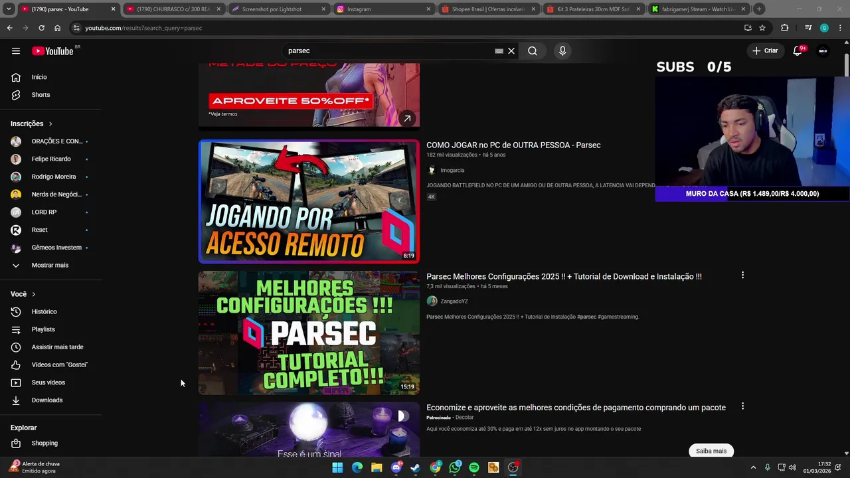Bookmark this page with the star

(x=762, y=28)
